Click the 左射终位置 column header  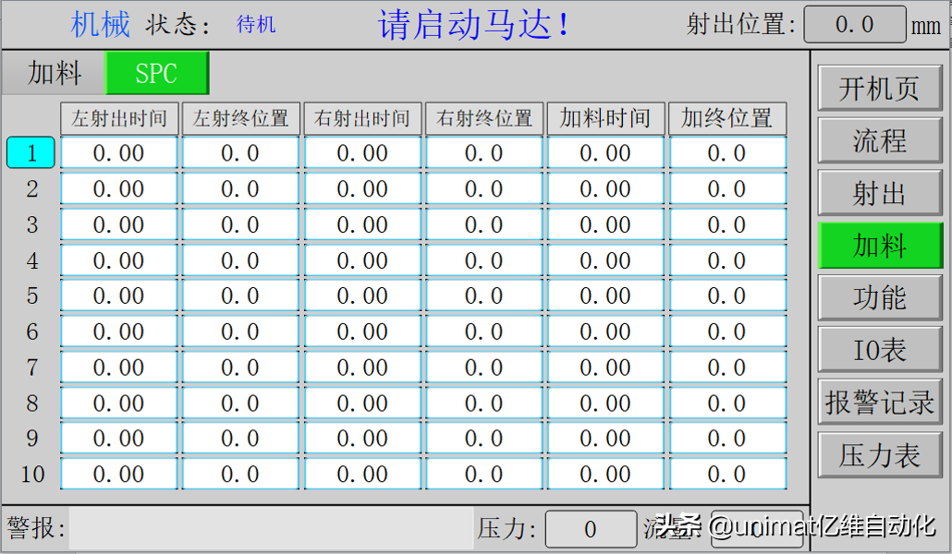pyautogui.click(x=240, y=118)
